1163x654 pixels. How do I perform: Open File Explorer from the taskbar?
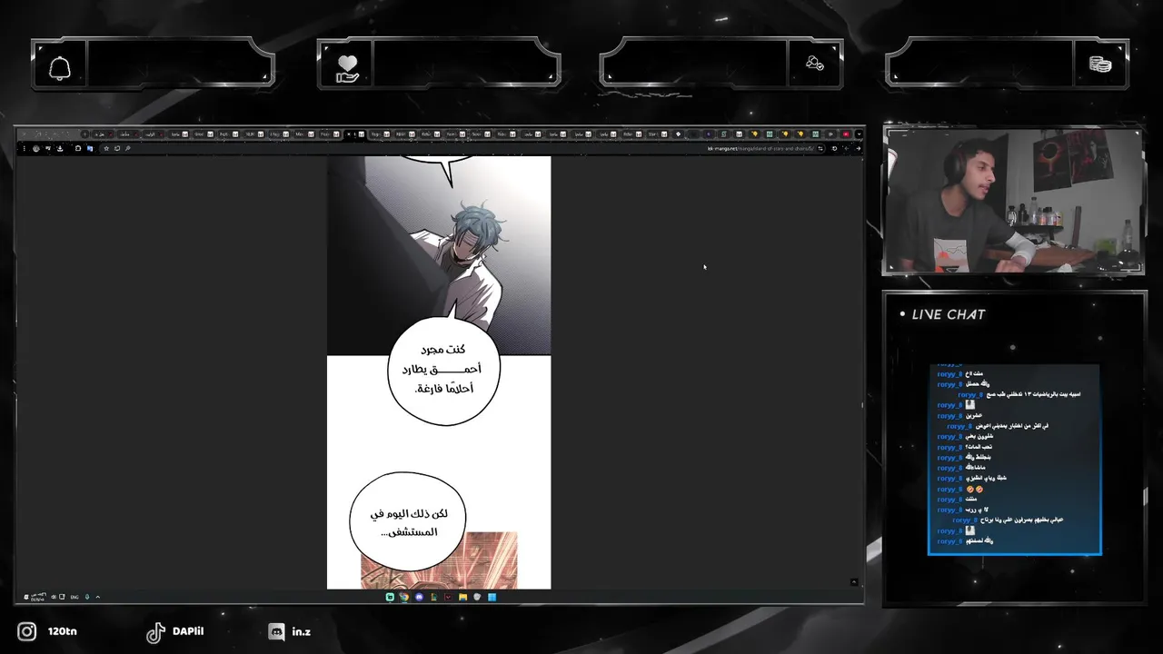point(462,597)
